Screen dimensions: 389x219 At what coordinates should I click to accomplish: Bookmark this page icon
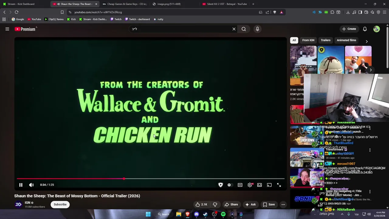coord(62,12)
